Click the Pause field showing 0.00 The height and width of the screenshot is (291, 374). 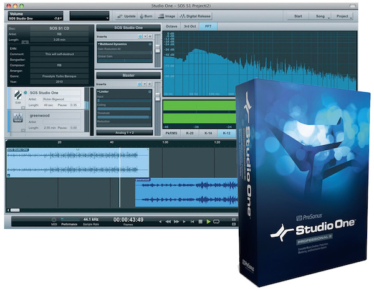point(75,128)
